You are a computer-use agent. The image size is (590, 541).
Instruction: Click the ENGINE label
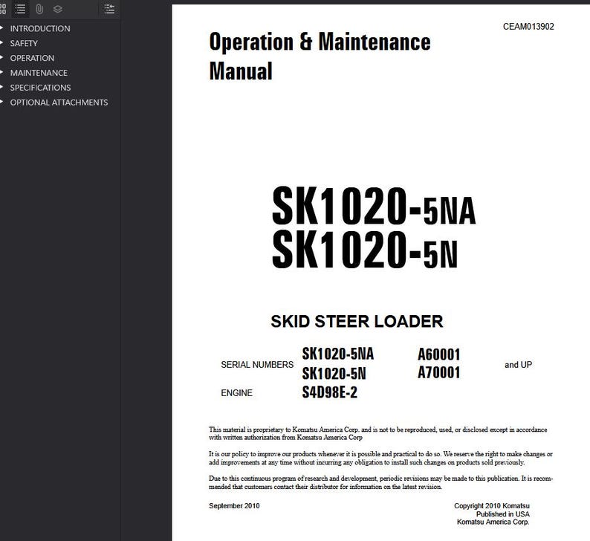click(237, 393)
